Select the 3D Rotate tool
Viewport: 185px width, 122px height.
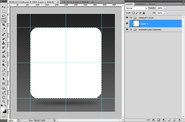(x=3, y=89)
